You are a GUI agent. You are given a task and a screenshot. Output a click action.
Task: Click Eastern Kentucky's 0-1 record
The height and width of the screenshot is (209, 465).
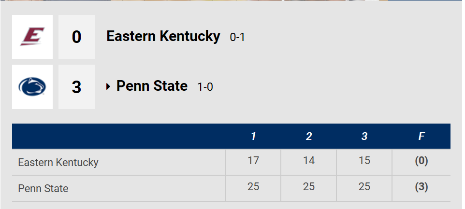tap(237, 37)
